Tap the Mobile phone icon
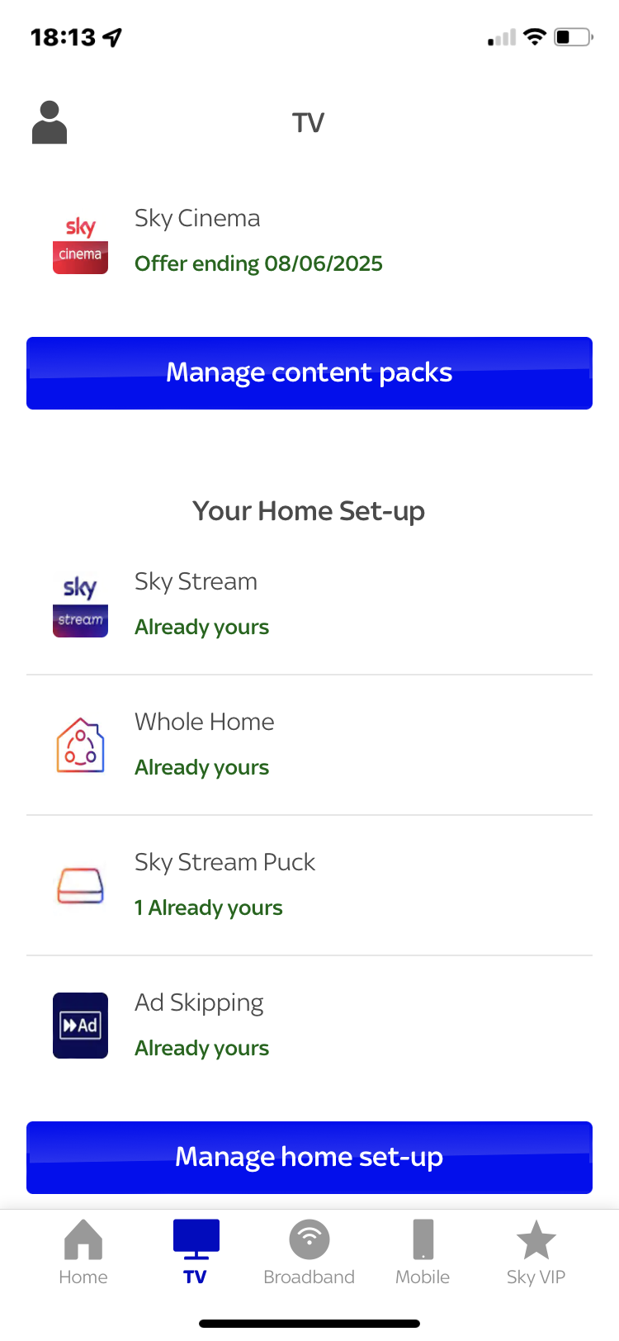The height and width of the screenshot is (1341, 619). click(423, 1239)
